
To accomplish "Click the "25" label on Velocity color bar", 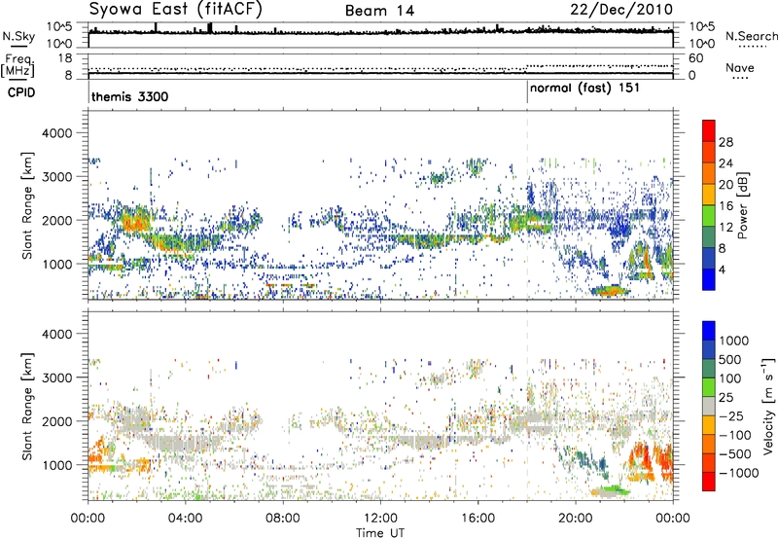I will pyautogui.click(x=726, y=397).
